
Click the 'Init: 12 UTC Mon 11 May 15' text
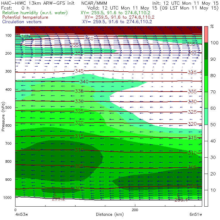click(185, 3)
